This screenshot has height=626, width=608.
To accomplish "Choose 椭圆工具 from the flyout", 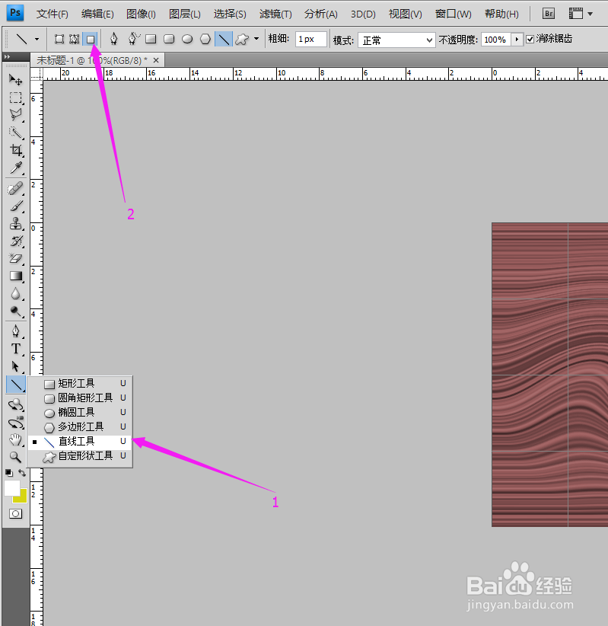I will click(x=80, y=413).
